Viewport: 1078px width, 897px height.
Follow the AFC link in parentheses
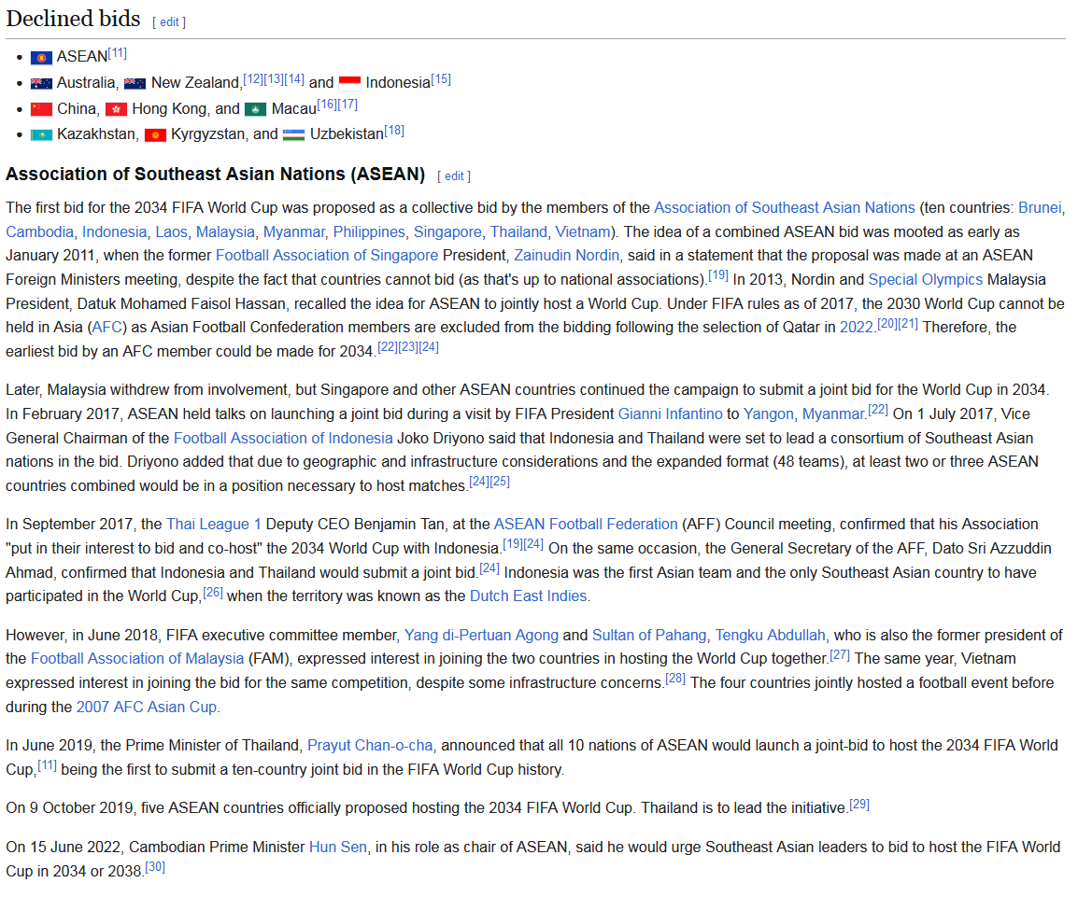pos(106,327)
